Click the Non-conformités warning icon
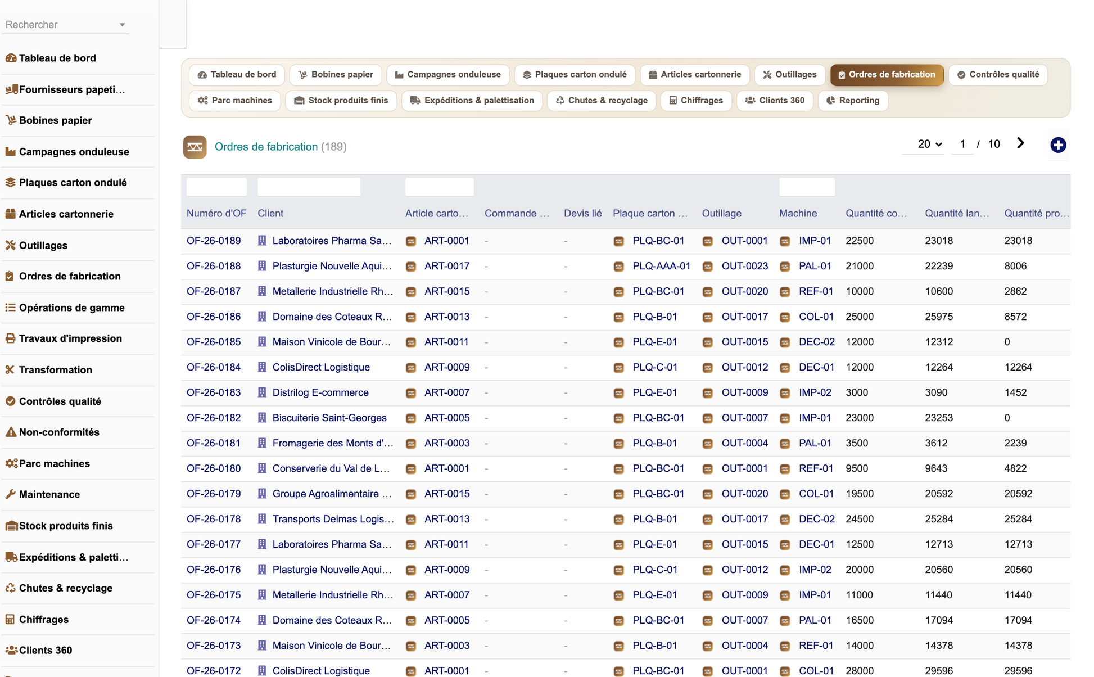Viewport: 1094px width, 677px height. pyautogui.click(x=11, y=432)
